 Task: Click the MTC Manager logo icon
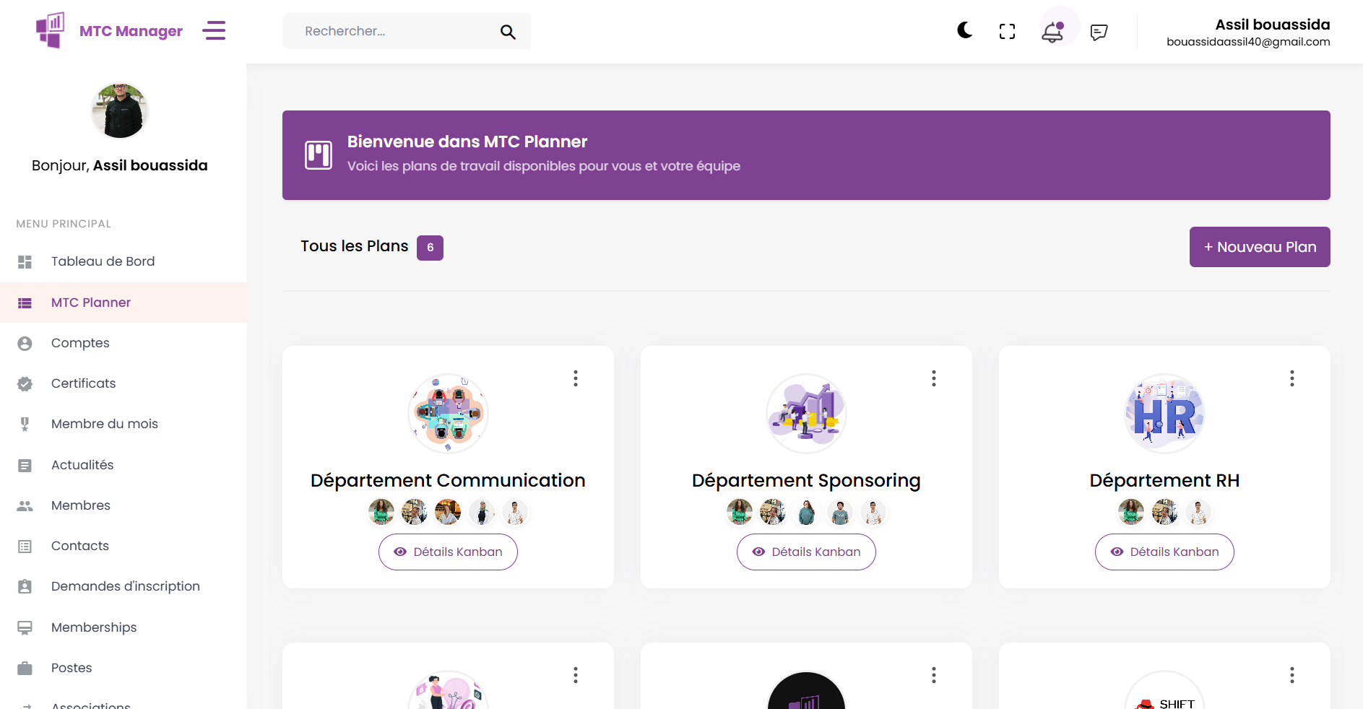coord(51,30)
